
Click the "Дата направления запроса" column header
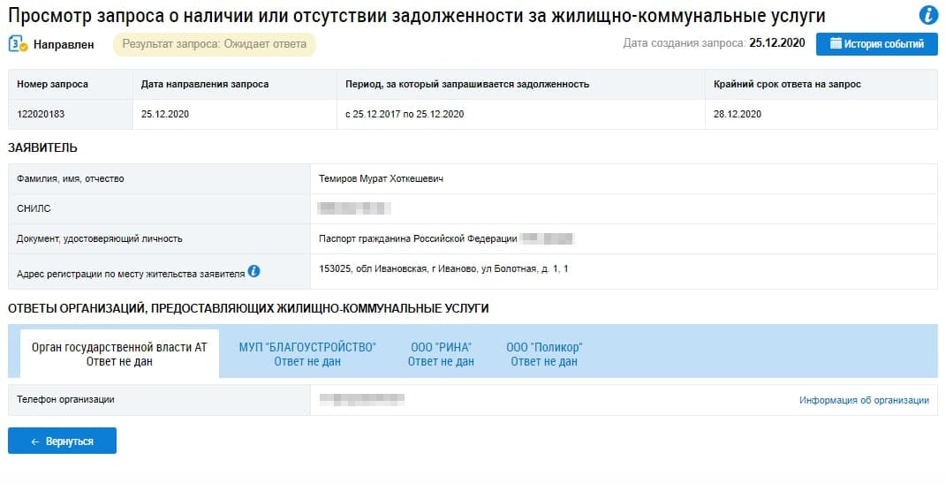point(205,84)
